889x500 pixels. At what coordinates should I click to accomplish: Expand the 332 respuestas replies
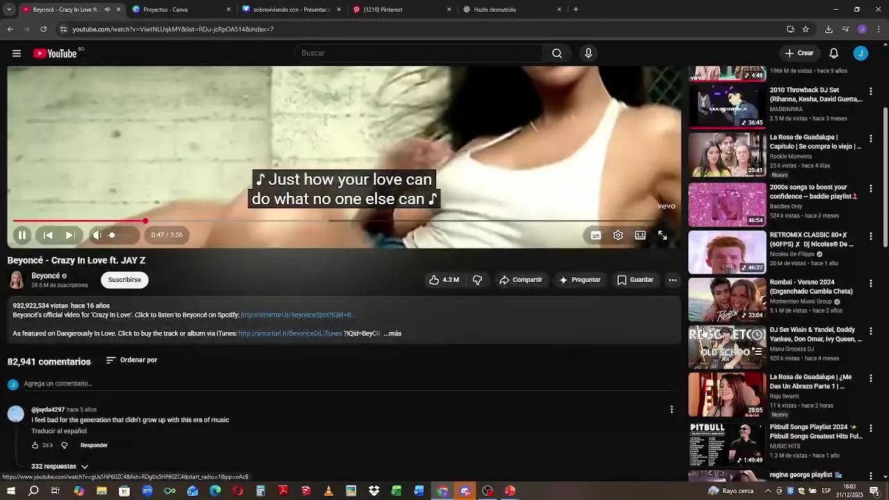click(x=60, y=467)
